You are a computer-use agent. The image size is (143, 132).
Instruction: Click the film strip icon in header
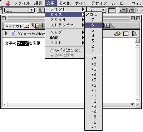126,34
